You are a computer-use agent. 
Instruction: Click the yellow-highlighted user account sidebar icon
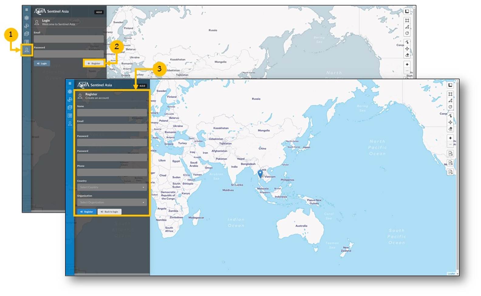[27, 50]
